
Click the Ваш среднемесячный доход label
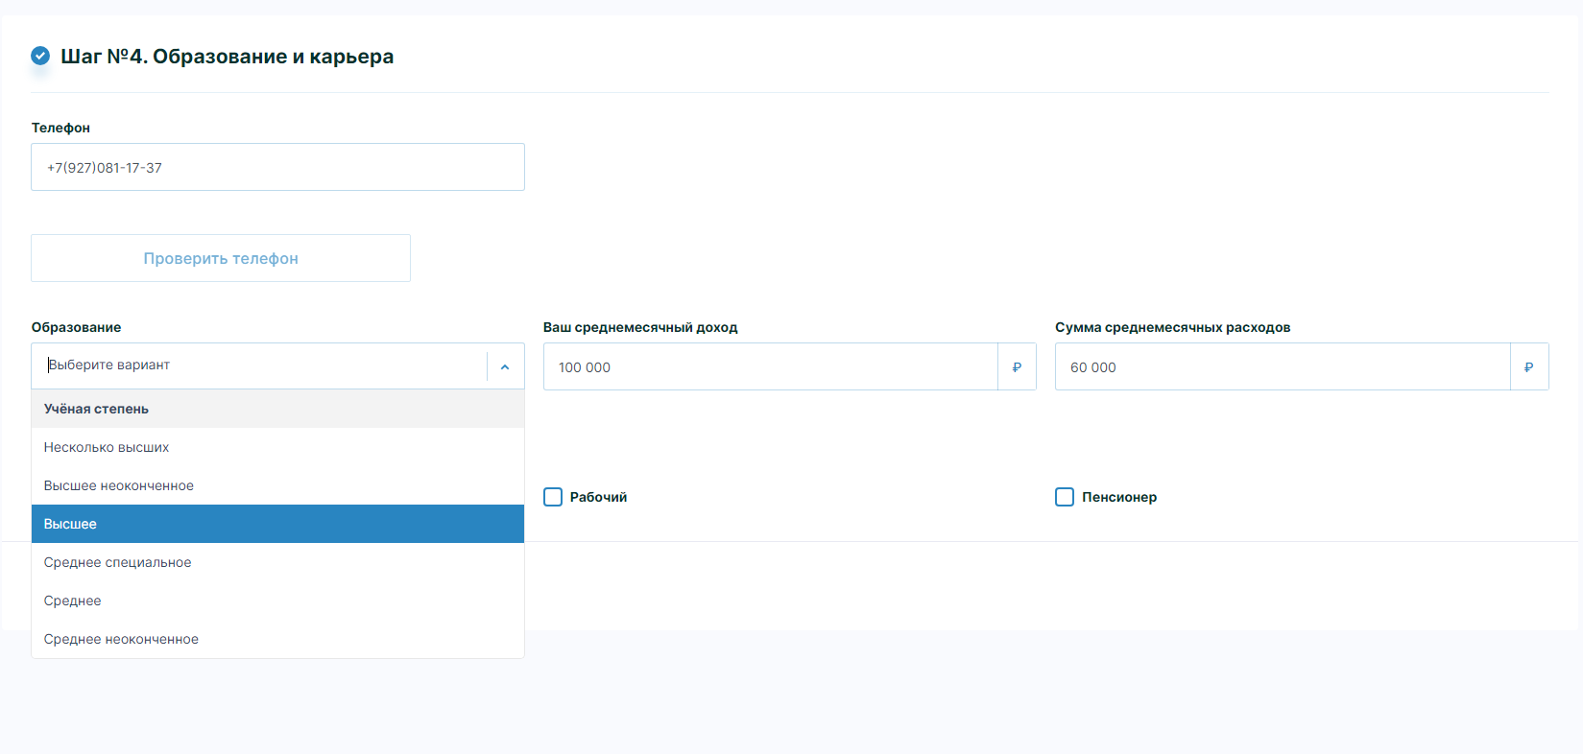click(x=640, y=327)
